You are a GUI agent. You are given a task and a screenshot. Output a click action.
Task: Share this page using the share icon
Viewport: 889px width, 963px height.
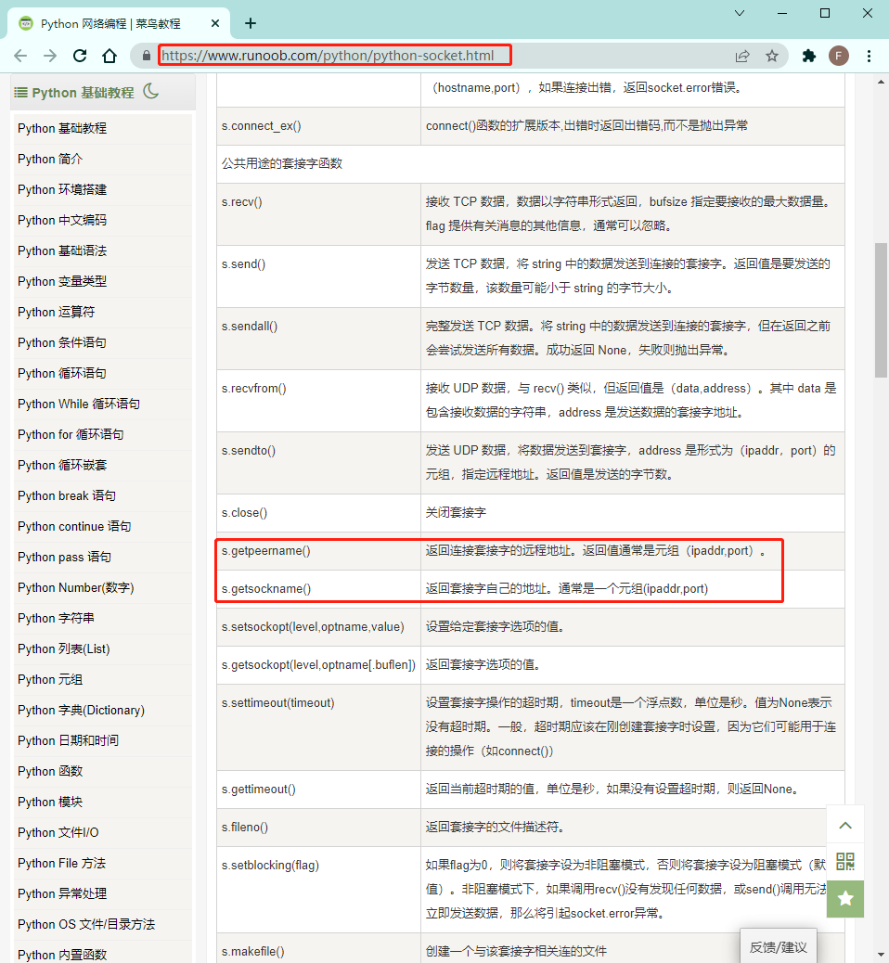(x=742, y=56)
